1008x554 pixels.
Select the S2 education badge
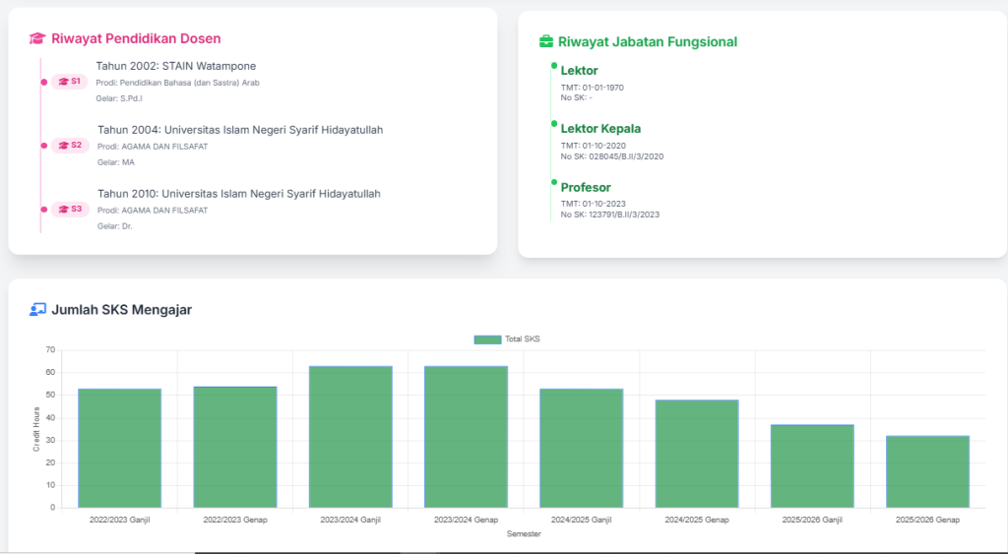point(70,146)
